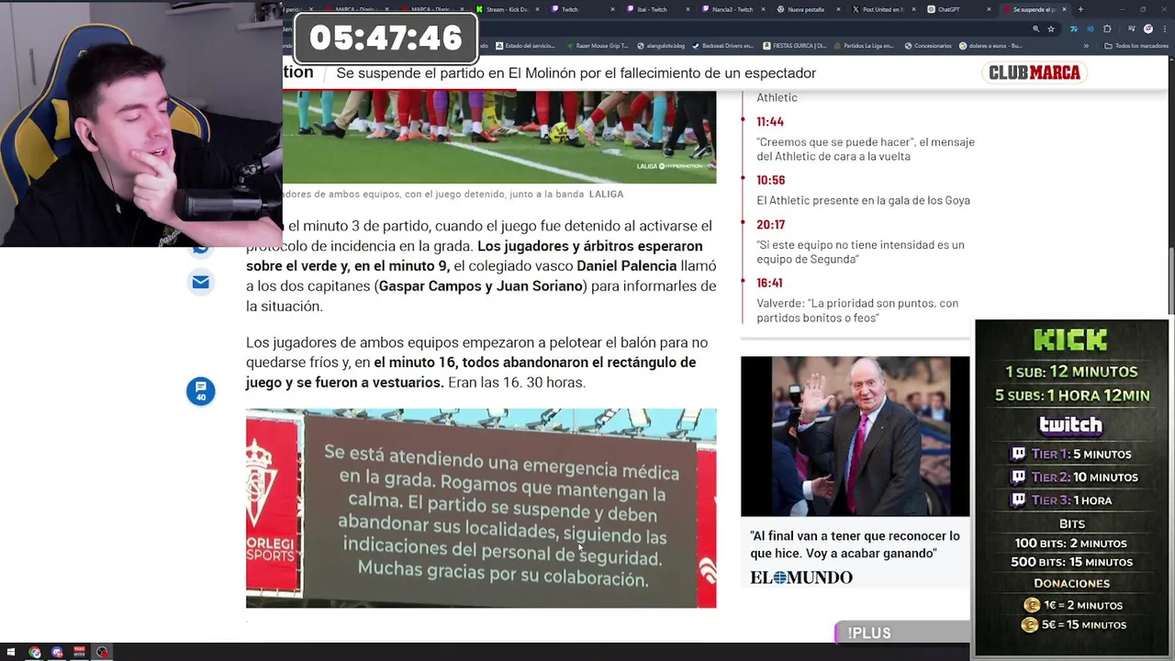Close the active 'Se suspende el p...' tab
The width and height of the screenshot is (1175, 661).
tap(1064, 9)
